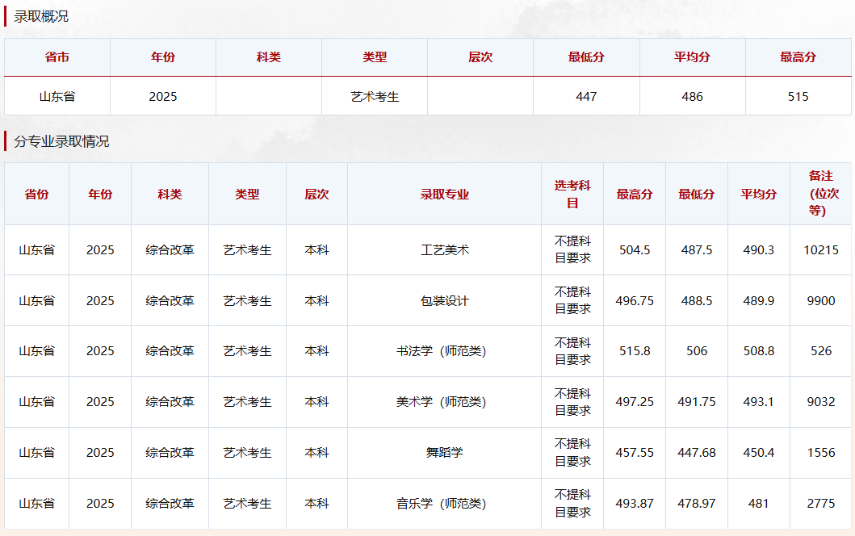
Task: Click the 录取概况 section heading
Action: coord(41,17)
